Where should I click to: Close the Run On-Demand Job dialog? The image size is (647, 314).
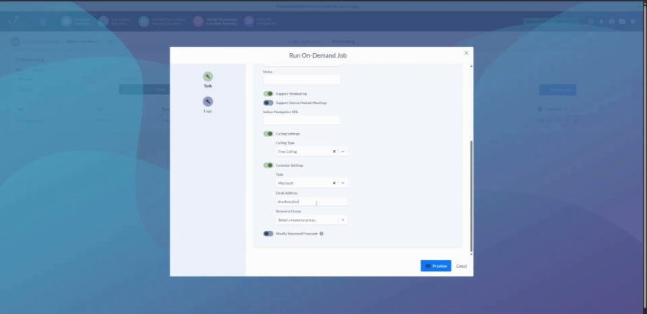[x=466, y=53]
